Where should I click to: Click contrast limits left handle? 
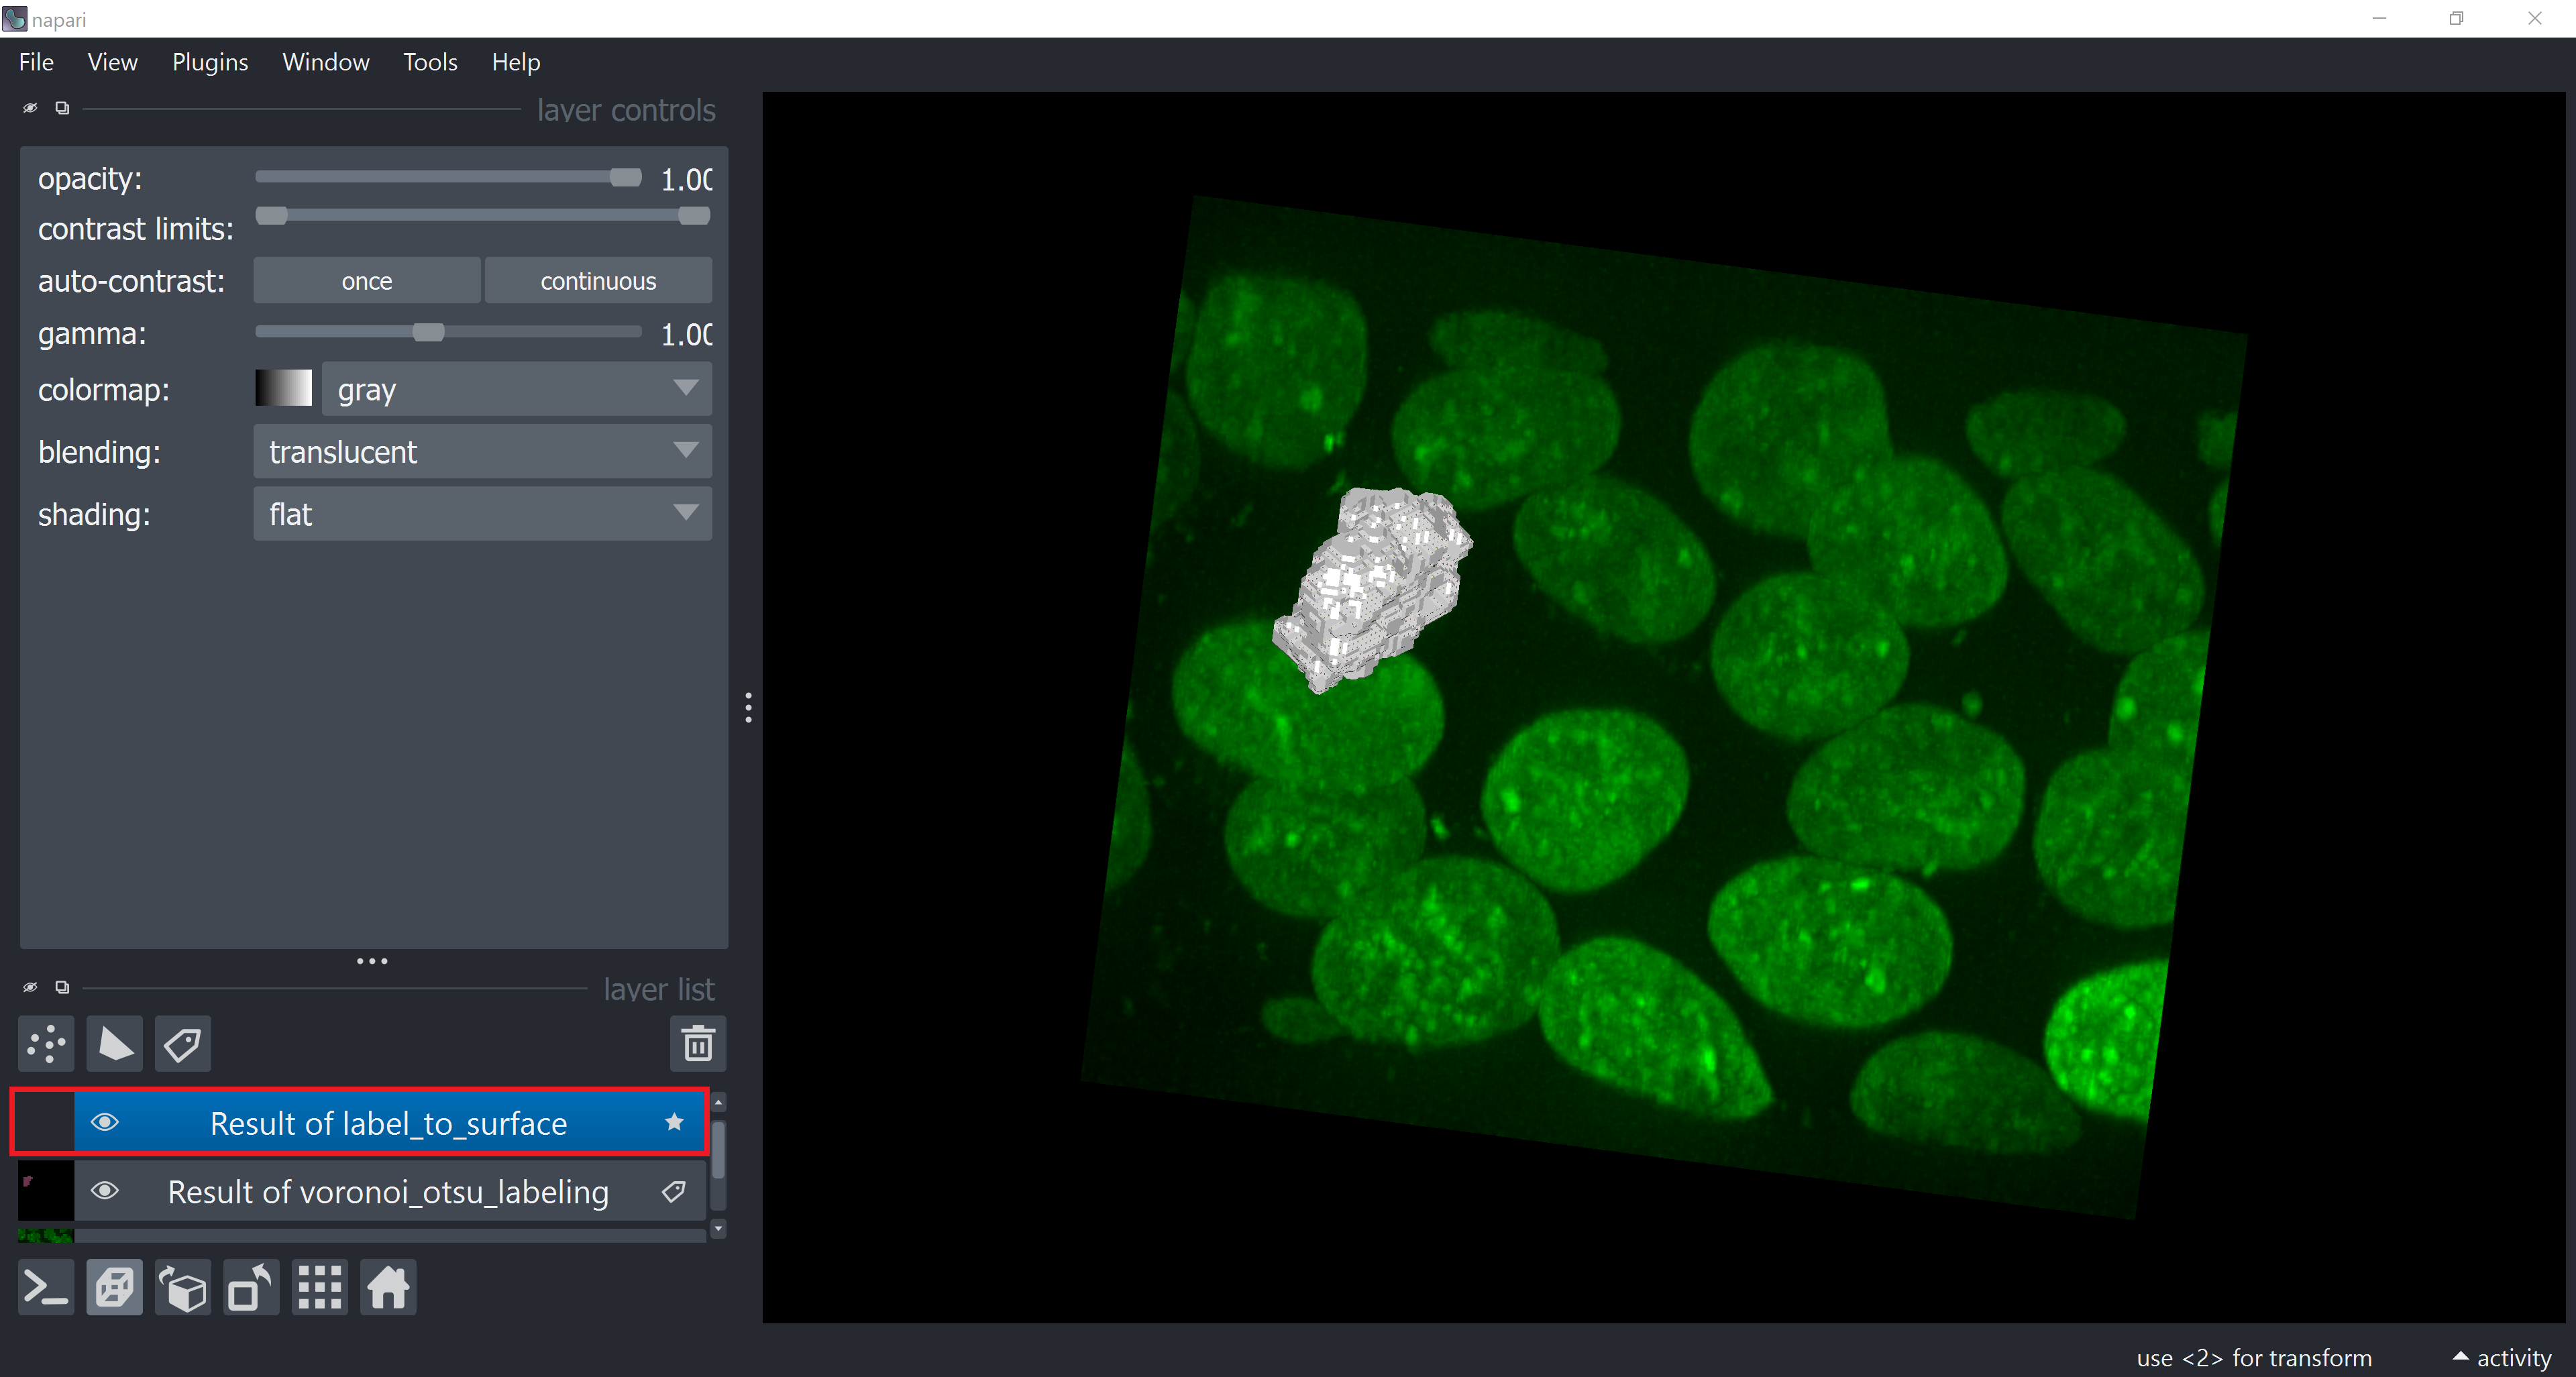(x=272, y=215)
